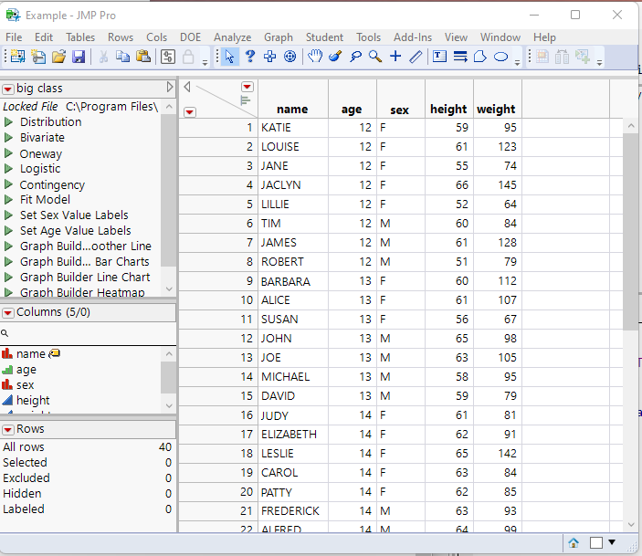
Task: Select the Crosshairs tool in toolbar
Action: click(395, 57)
